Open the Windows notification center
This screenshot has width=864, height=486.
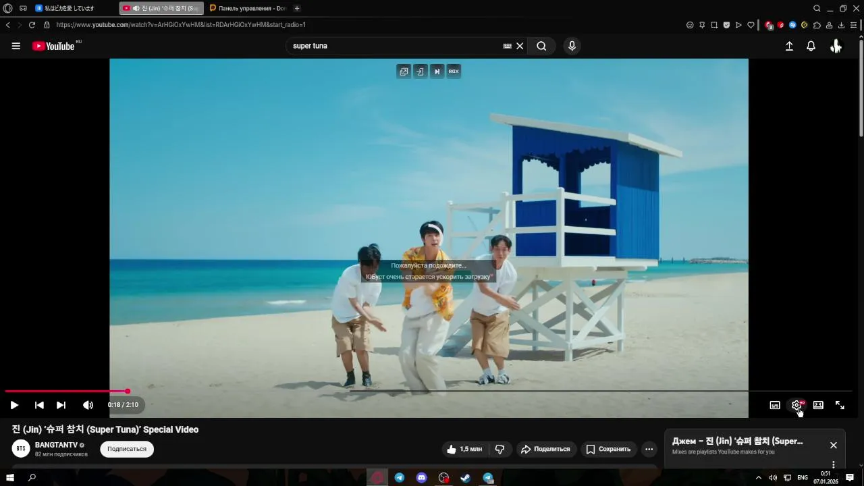pyautogui.click(x=850, y=477)
